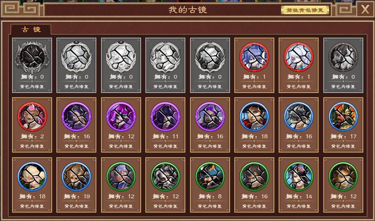375x221 pixels.
Task: Click the dark gray cracked mirror at top row end
Action: pyautogui.click(x=343, y=57)
